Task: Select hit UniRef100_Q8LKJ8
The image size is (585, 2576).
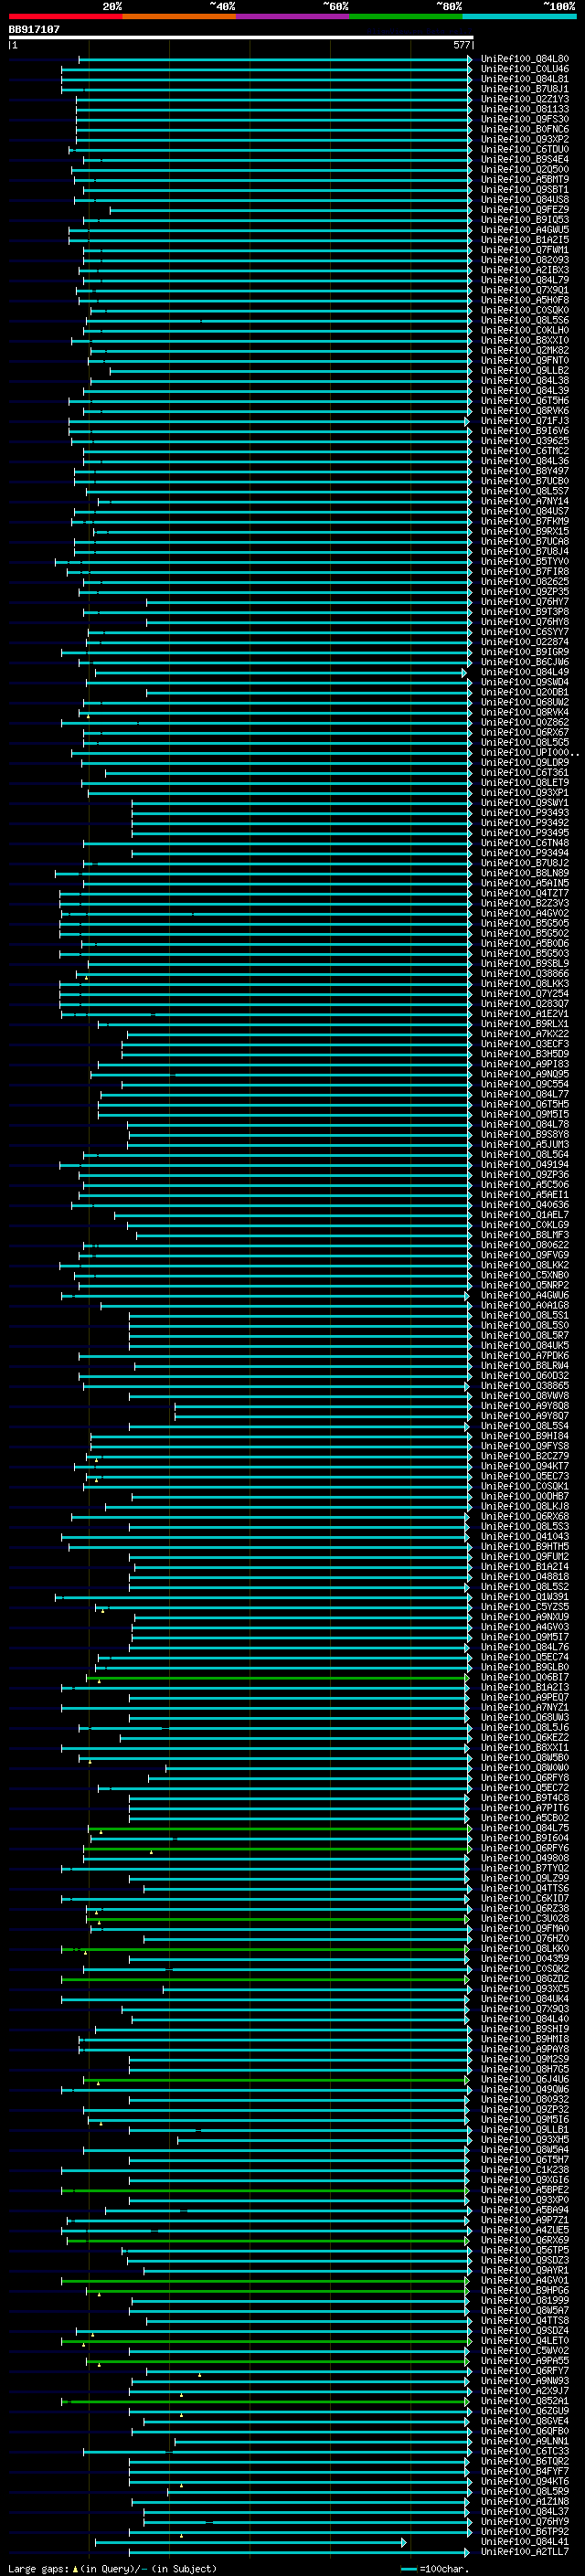Action: 525,1506
